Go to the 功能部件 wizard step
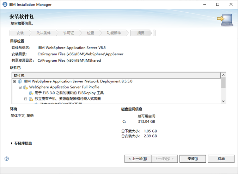This screenshot has width=238, height=174. 114,33
